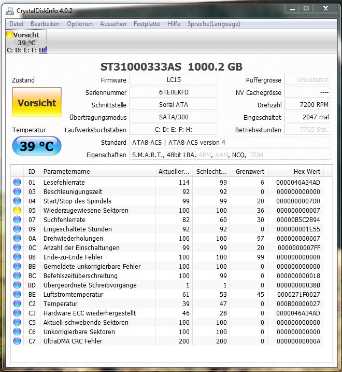Select the Wiederzugewiesene Sektoren parameter name

pyautogui.click(x=86, y=211)
